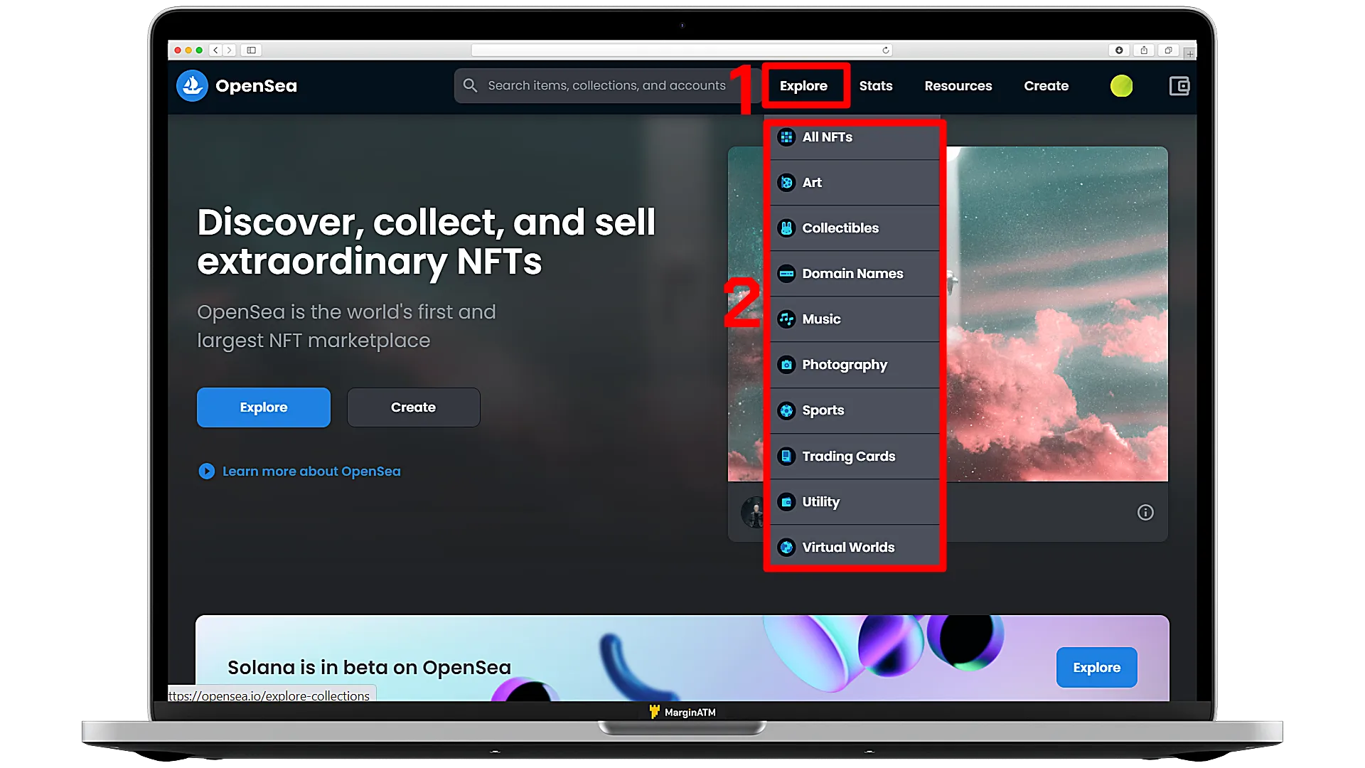This screenshot has width=1365, height=768.
Task: Reload the page with the refresh icon
Action: click(885, 50)
